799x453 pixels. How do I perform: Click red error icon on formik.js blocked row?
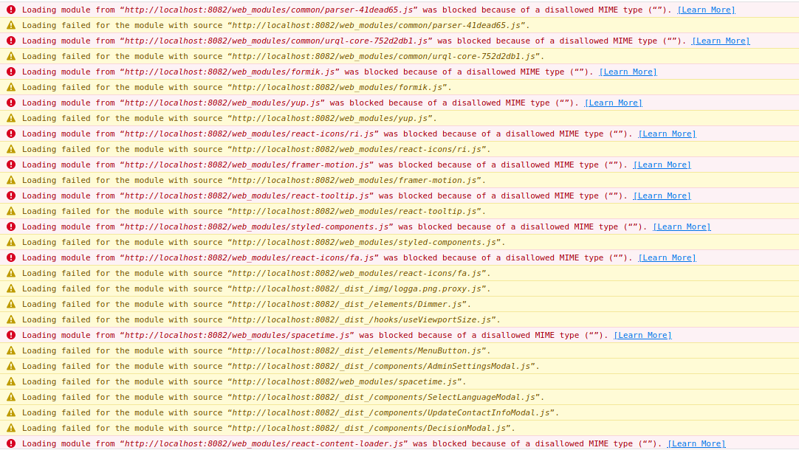pos(11,72)
